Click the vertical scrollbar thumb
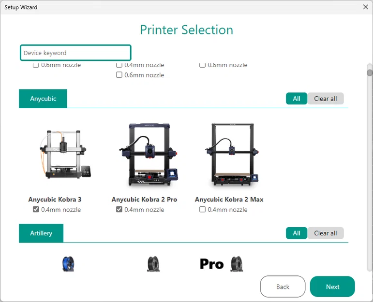This screenshot has width=373, height=302. coord(370,72)
